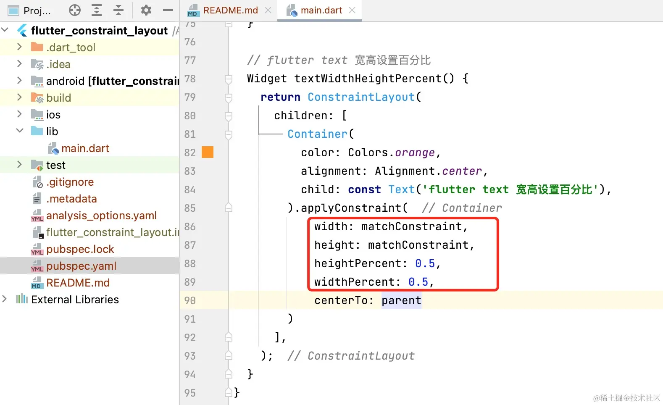This screenshot has height=405, width=663.
Task: Click the build folder icon
Action: click(37, 97)
